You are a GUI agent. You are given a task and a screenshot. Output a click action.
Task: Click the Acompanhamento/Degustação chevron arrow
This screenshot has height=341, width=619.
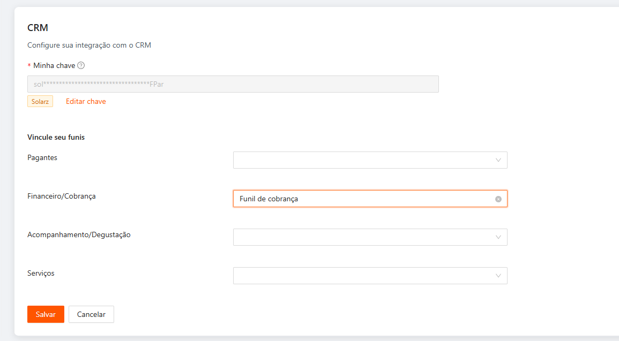(x=498, y=237)
